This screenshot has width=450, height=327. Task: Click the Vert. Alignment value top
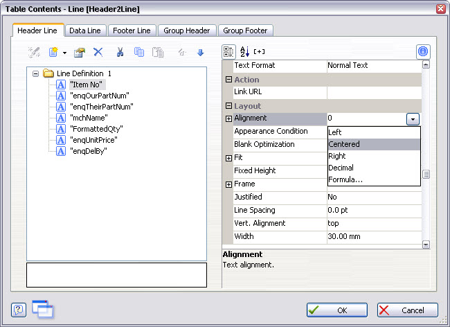click(375, 223)
